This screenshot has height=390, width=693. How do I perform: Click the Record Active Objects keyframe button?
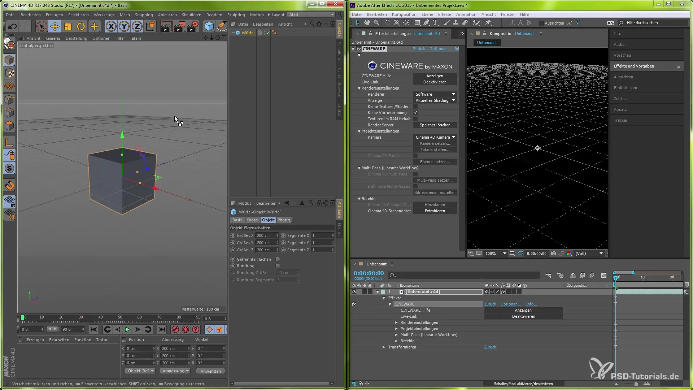point(175,329)
